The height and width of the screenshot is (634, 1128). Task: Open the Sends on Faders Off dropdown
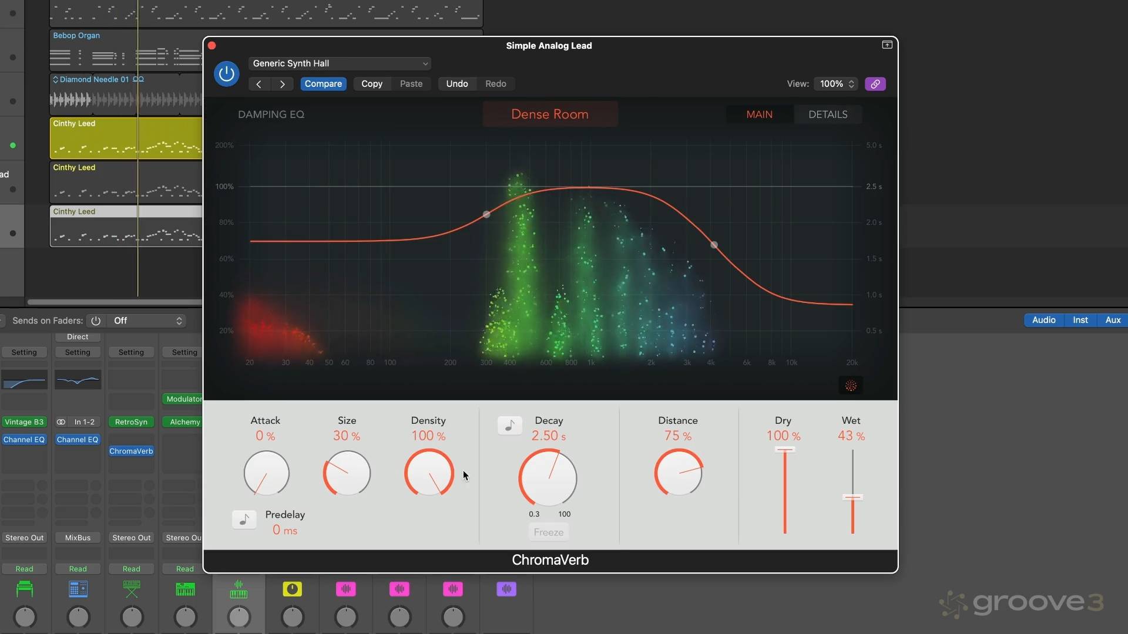(x=147, y=321)
